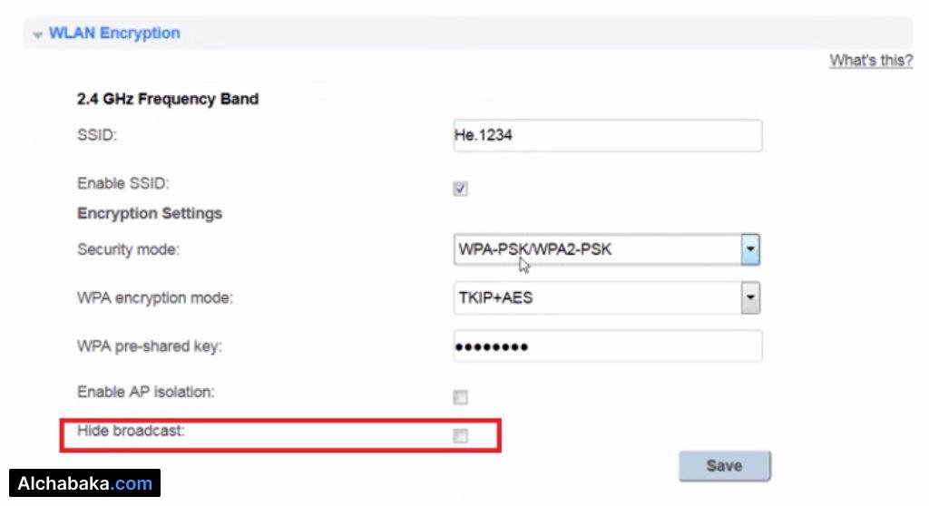Click the "Security mode:" label
The image size is (929, 506).
pos(128,249)
